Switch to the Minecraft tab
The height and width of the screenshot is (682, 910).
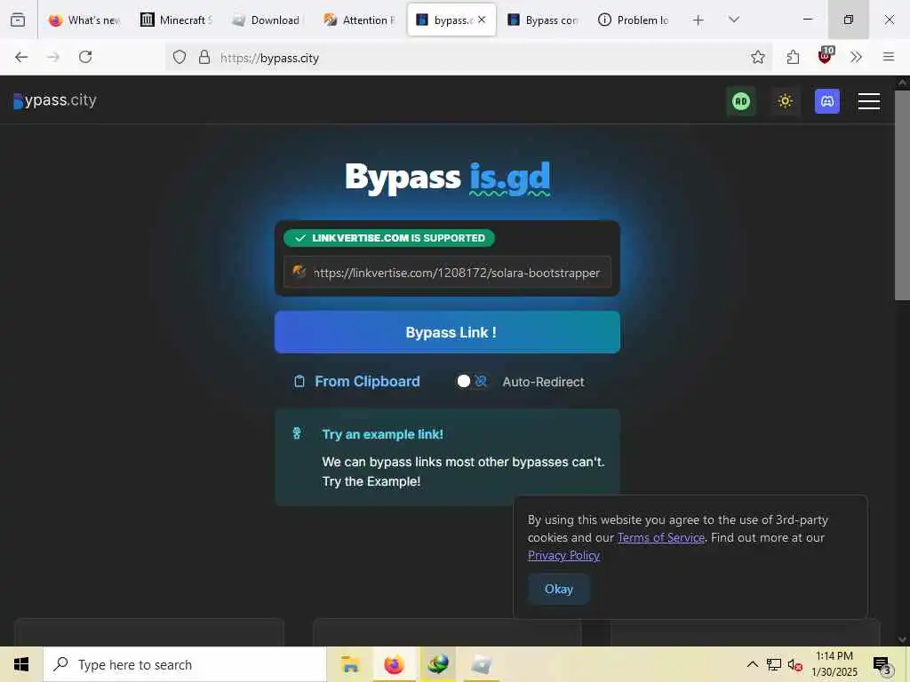tap(177, 20)
